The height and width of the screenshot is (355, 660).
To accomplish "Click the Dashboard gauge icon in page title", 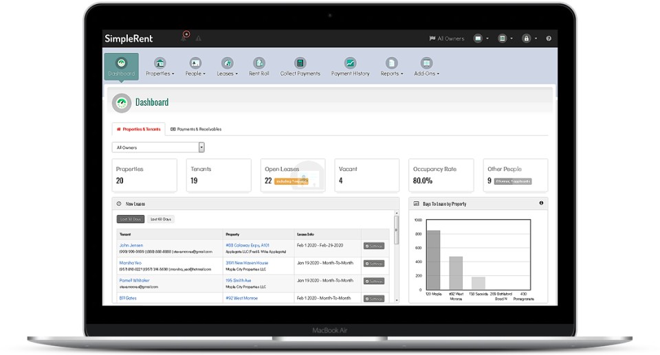I will click(122, 102).
